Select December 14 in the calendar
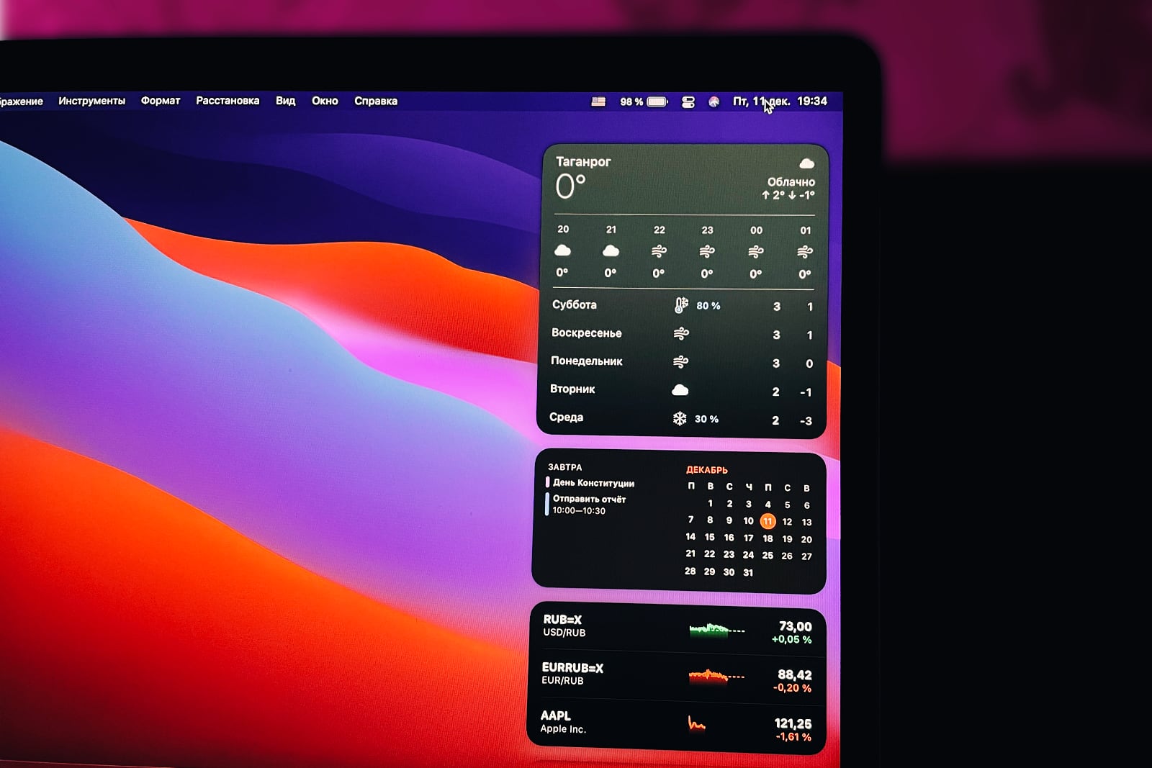The height and width of the screenshot is (768, 1152). click(690, 537)
